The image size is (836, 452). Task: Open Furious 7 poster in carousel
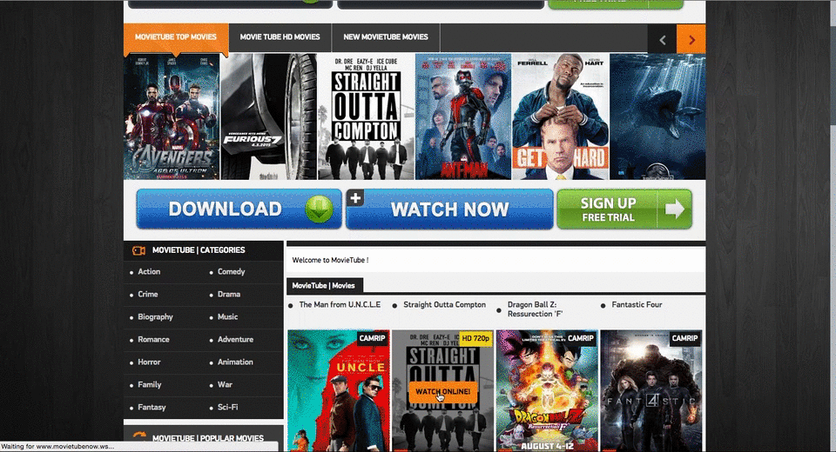point(269,116)
